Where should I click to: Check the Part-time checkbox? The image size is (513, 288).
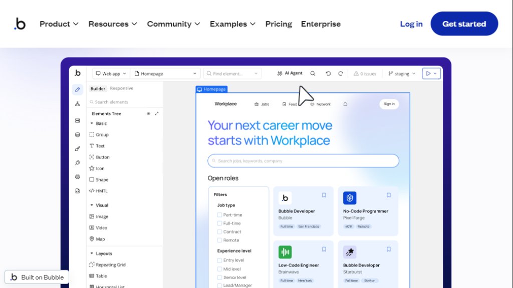(x=219, y=215)
